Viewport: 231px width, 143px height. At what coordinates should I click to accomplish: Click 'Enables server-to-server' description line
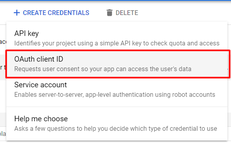point(115,94)
